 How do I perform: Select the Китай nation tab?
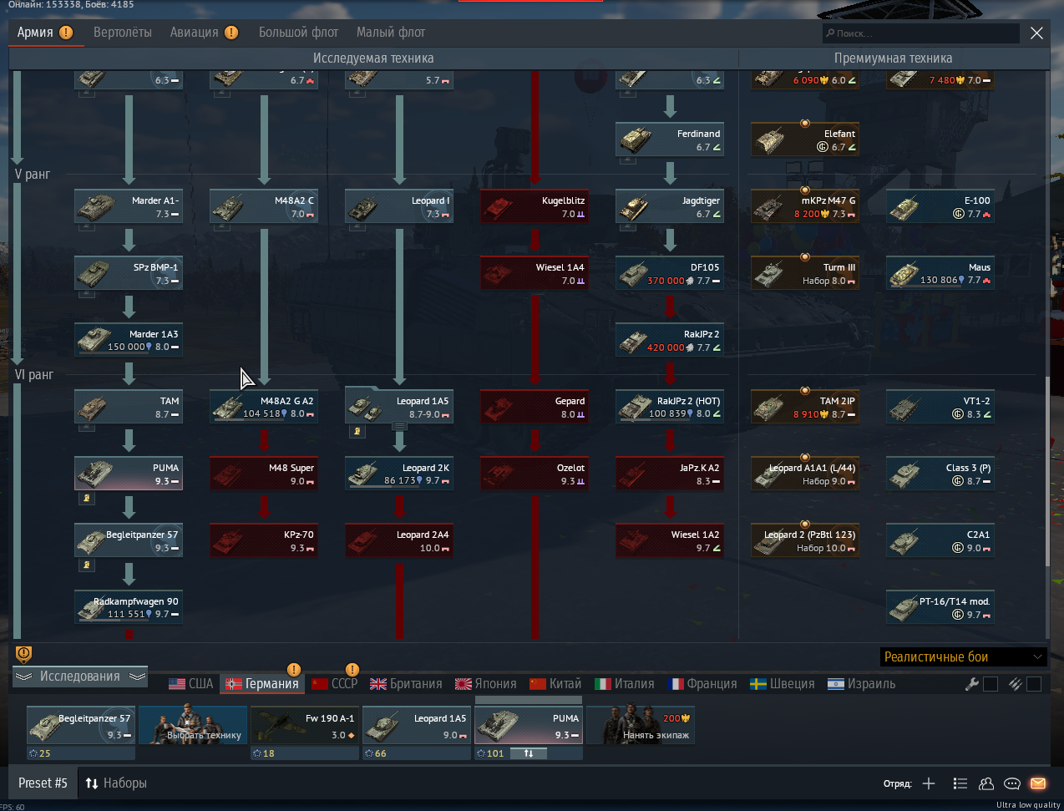555,684
